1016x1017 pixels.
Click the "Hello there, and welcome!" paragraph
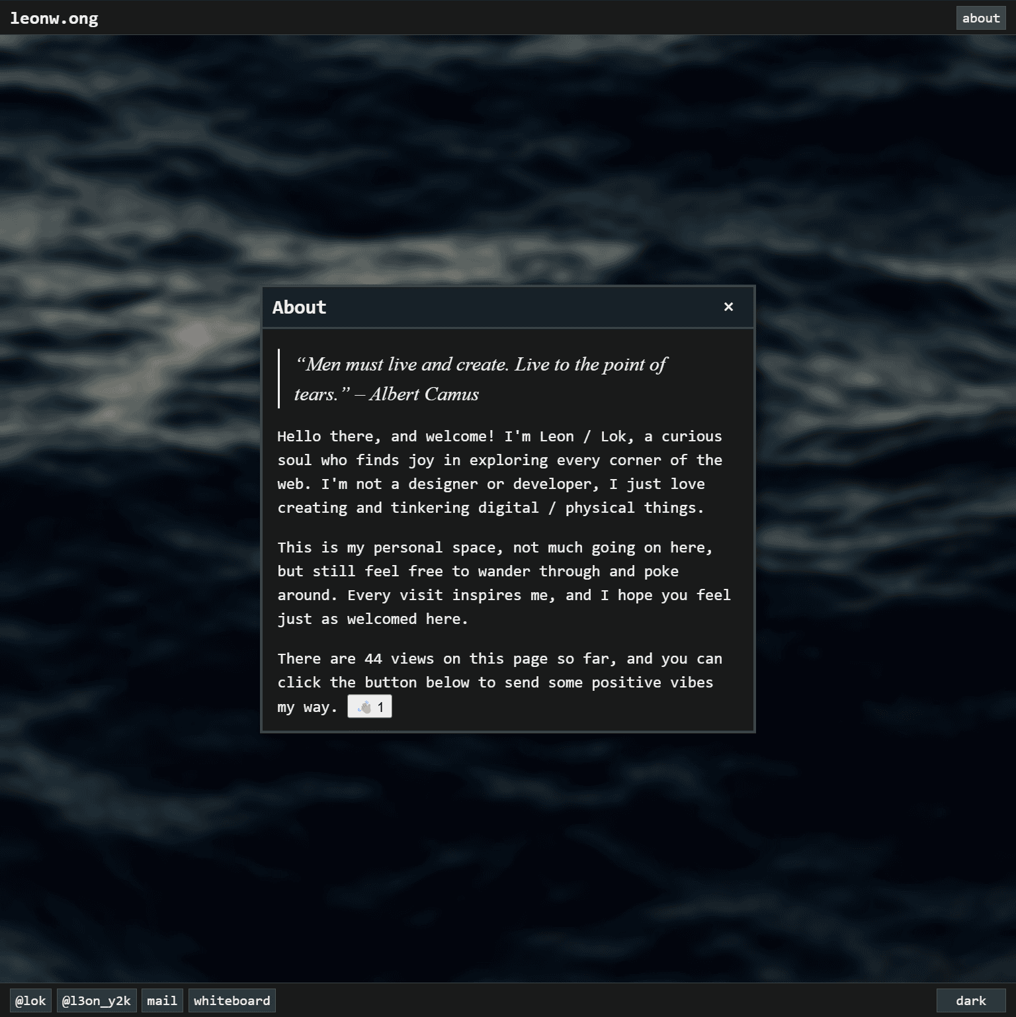pos(499,472)
